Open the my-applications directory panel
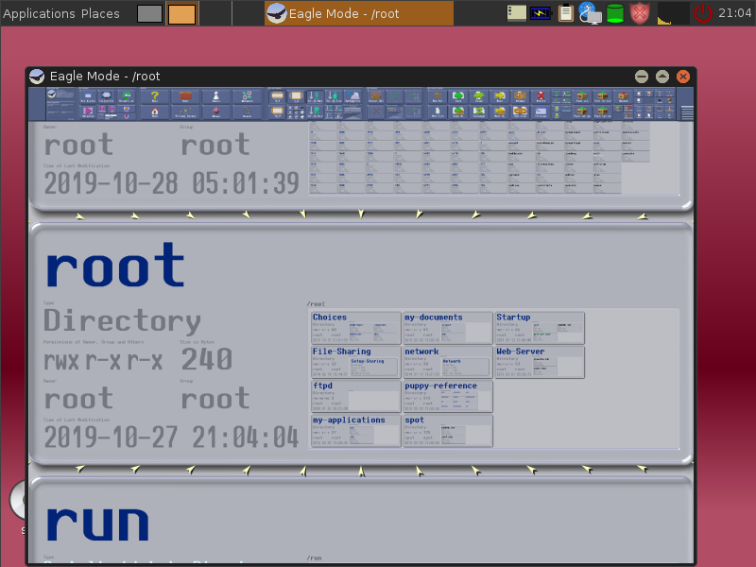 pyautogui.click(x=356, y=431)
